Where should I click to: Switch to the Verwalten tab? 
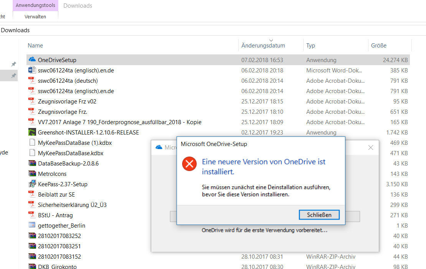(x=35, y=16)
